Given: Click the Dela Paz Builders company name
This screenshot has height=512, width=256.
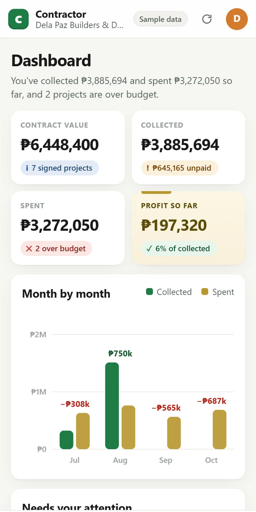Looking at the screenshot, I should tap(79, 25).
